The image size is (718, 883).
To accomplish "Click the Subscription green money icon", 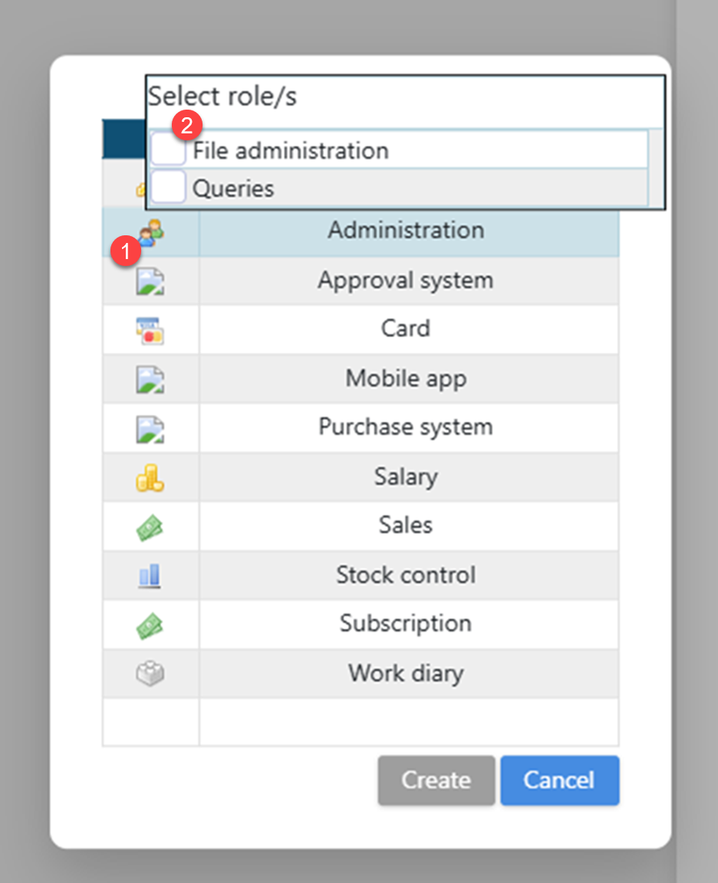I will 150,625.
